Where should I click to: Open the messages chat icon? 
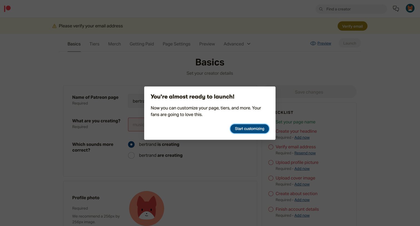click(396, 9)
